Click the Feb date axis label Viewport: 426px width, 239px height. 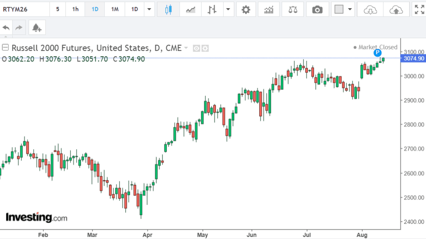pyautogui.click(x=43, y=234)
